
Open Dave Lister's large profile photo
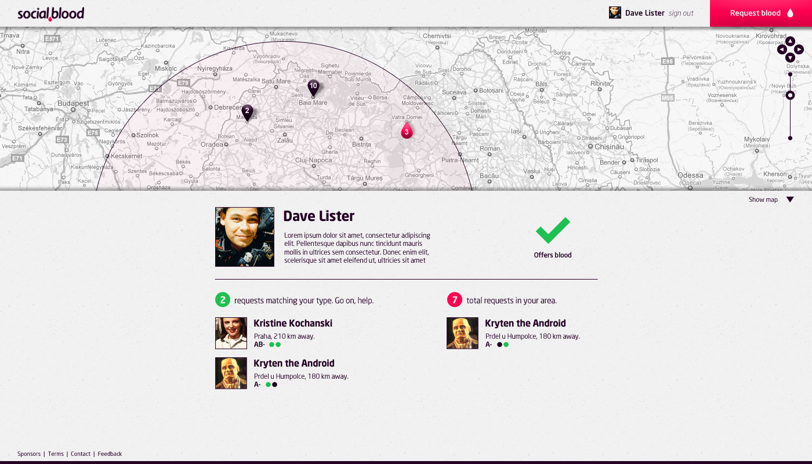point(245,237)
